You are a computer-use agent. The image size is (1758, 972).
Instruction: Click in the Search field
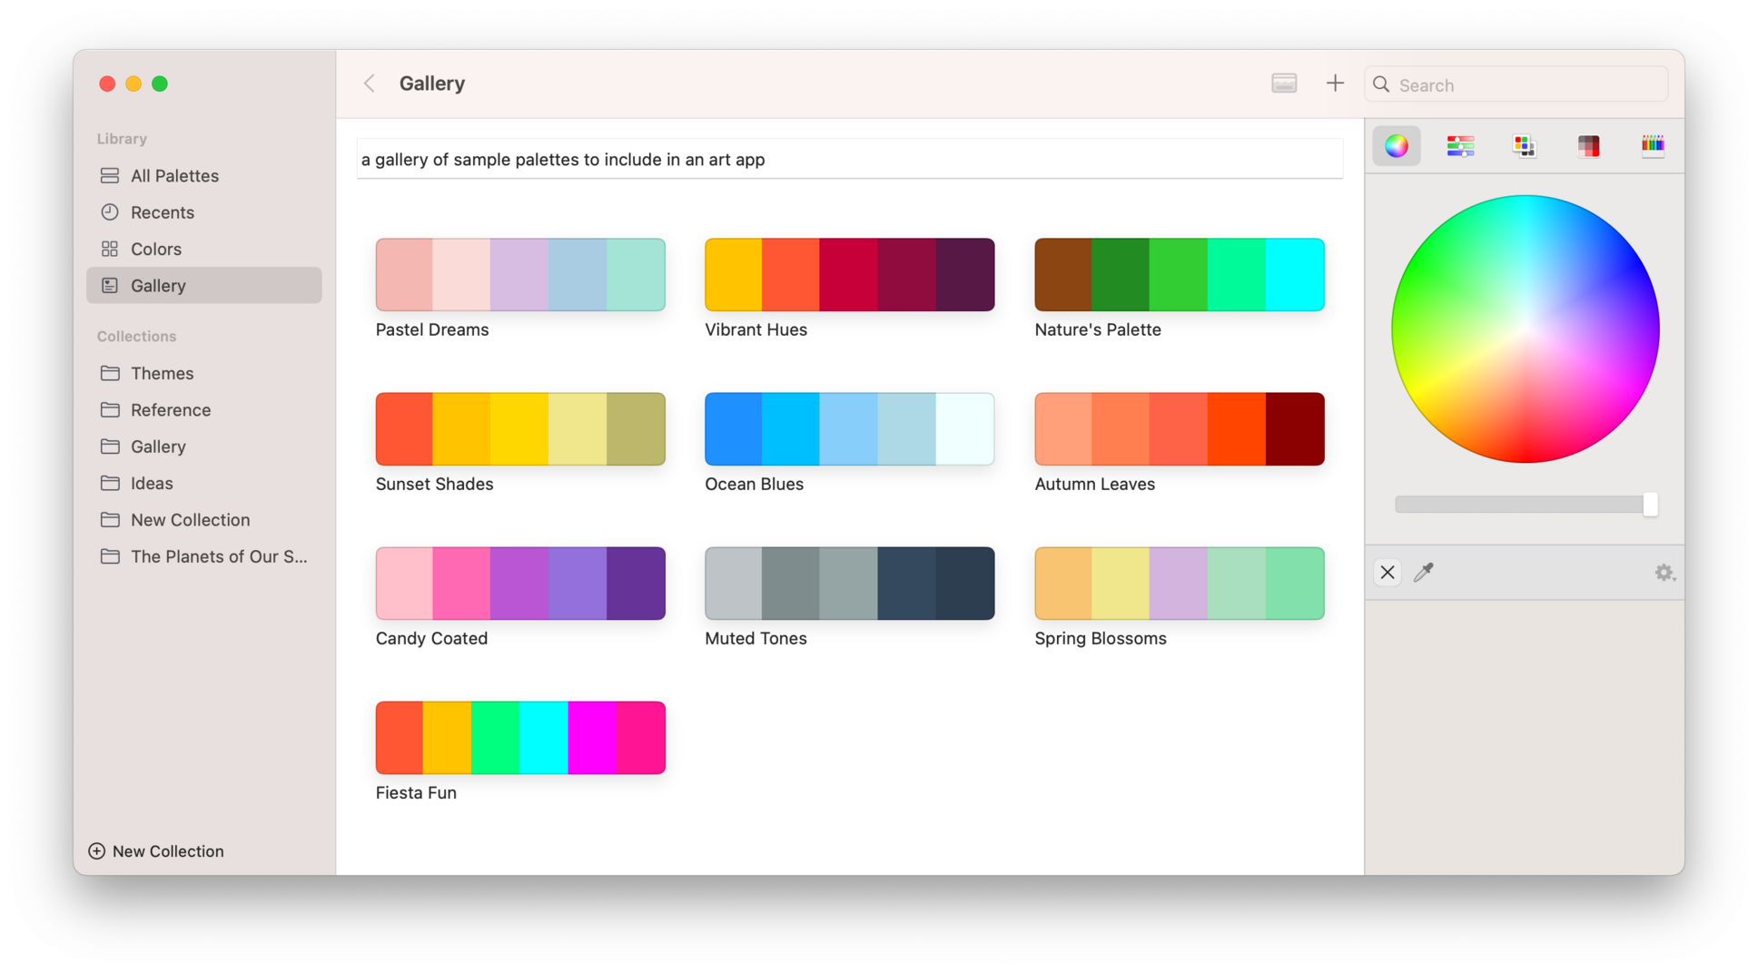coord(1516,84)
